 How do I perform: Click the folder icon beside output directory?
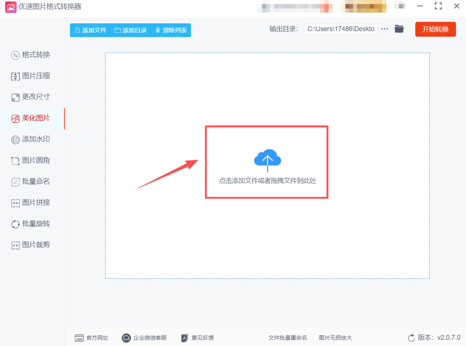pyautogui.click(x=399, y=29)
